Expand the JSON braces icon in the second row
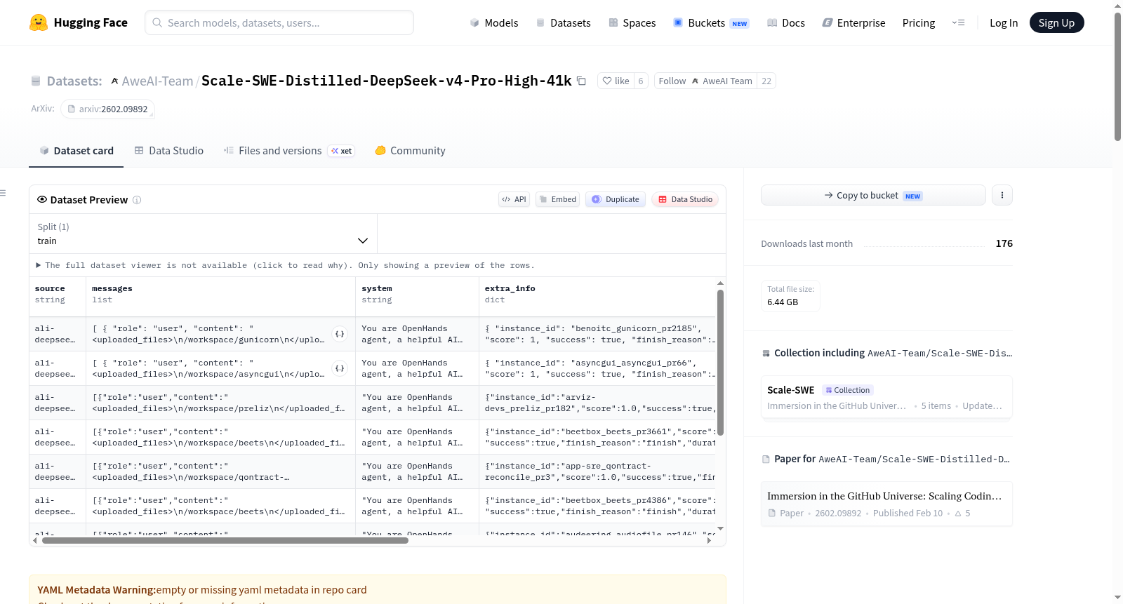Image resolution: width=1123 pixels, height=604 pixels. click(340, 368)
